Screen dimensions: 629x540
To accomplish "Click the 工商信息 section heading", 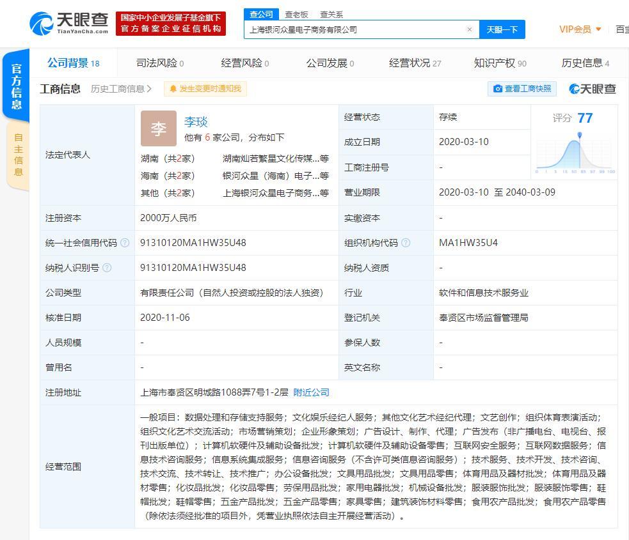I will tap(60, 89).
